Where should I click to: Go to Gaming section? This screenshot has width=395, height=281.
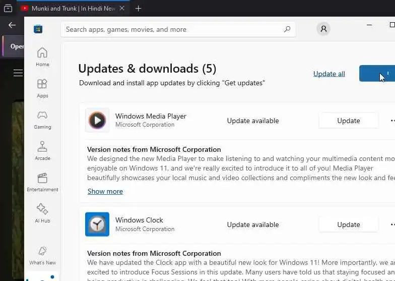click(42, 120)
